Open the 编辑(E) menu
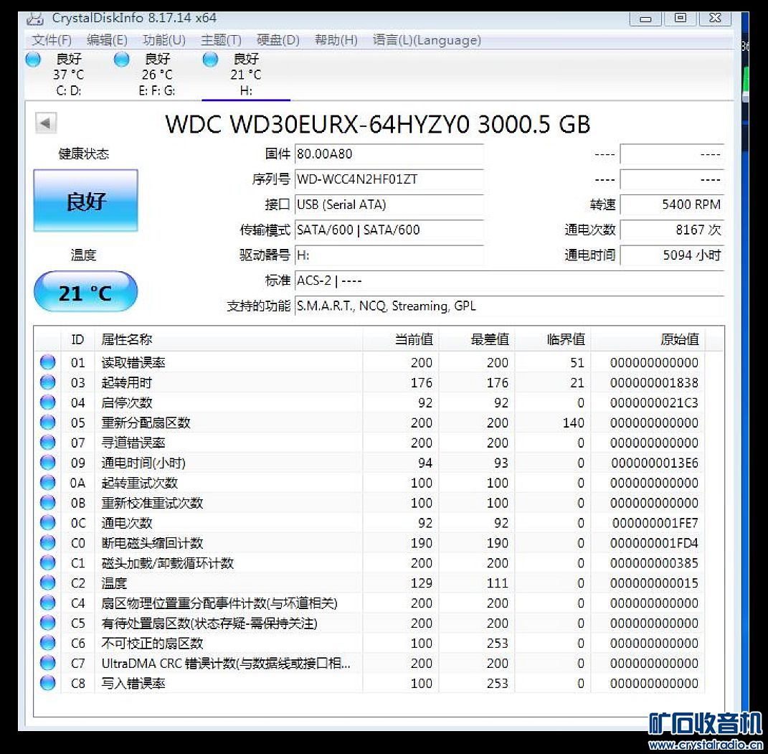Viewport: 768px width, 754px height. (107, 40)
